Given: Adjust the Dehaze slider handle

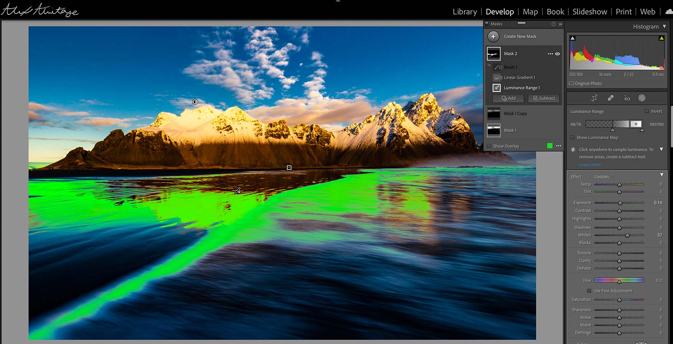Looking at the screenshot, I should tap(619, 268).
